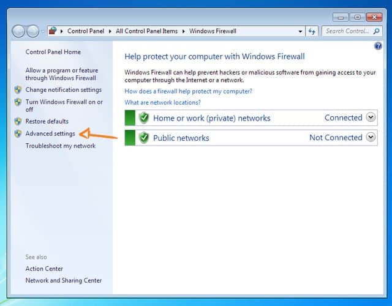Click shield icon beside Advanced settings
The image size is (392, 306).
click(x=18, y=133)
